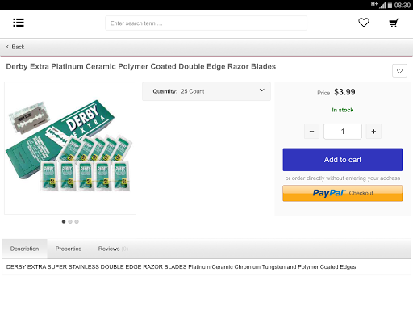Open the Properties tab
413x310 pixels.
(x=69, y=249)
